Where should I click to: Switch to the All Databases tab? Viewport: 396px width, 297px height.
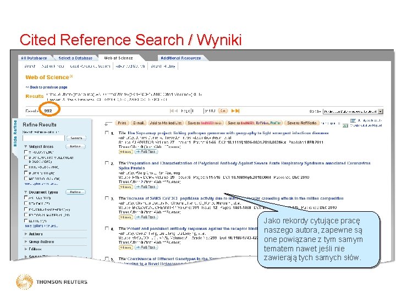pyautogui.click(x=34, y=58)
